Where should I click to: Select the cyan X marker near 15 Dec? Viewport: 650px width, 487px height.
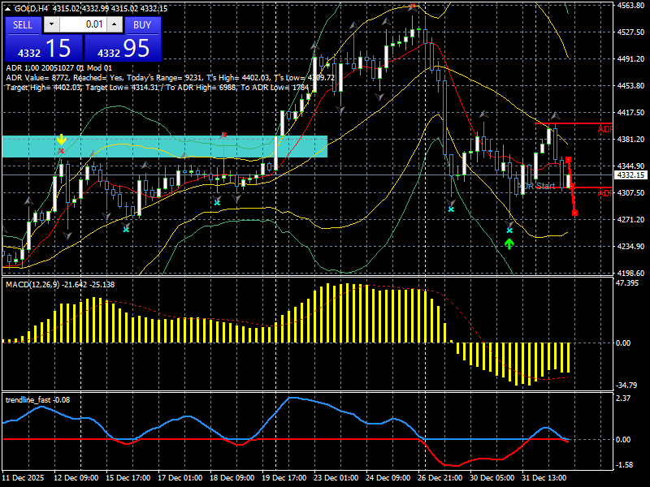(126, 229)
